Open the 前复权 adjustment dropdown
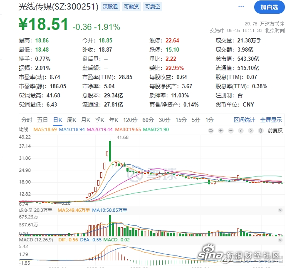 pyautogui.click(x=275, y=131)
